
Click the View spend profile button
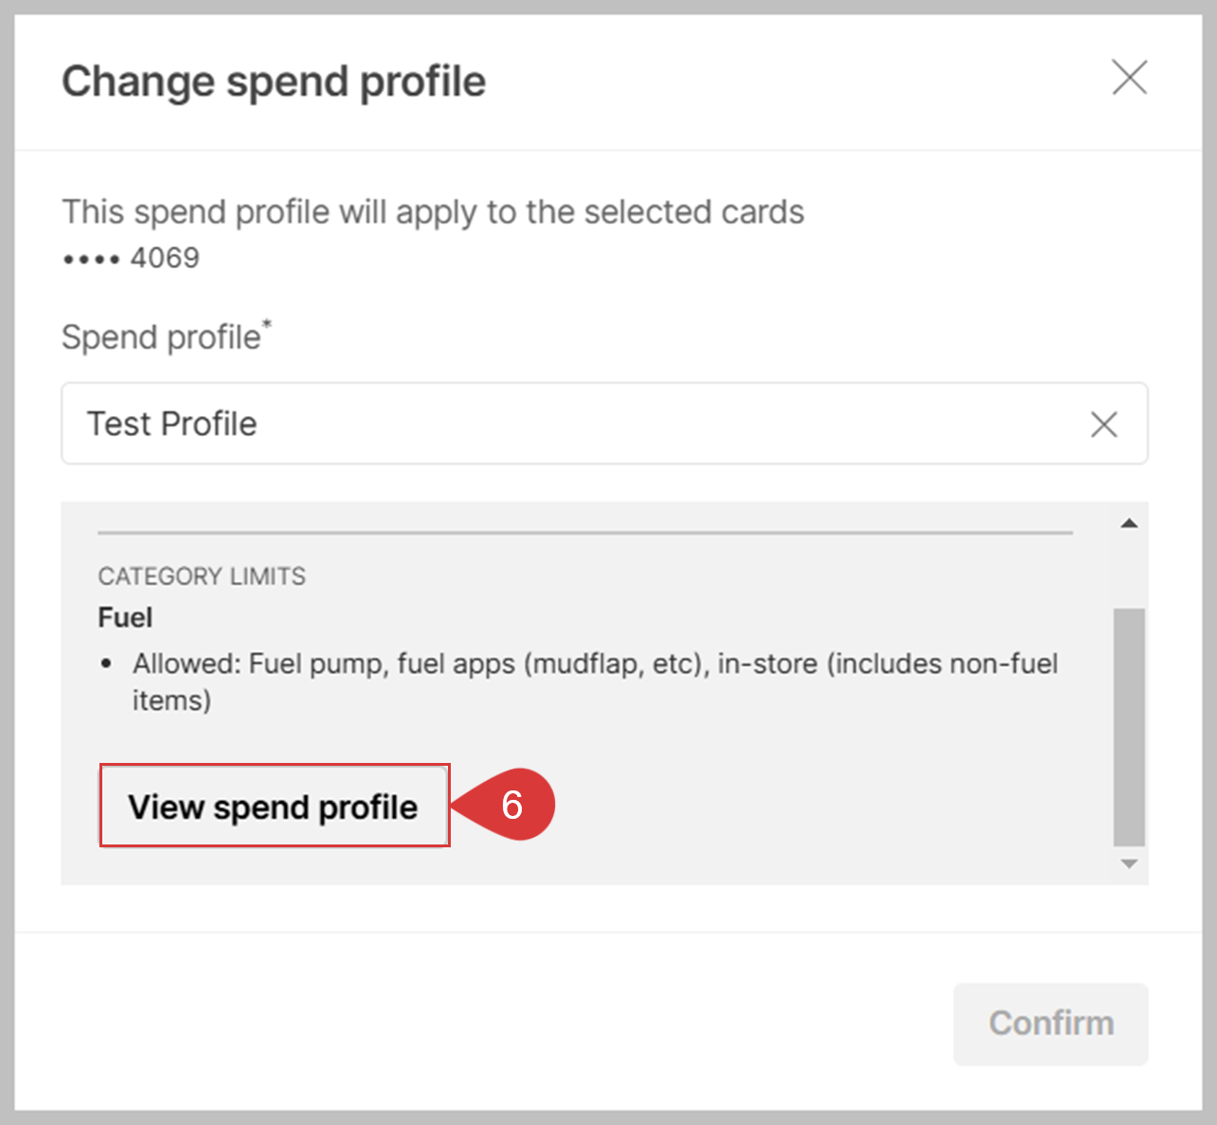pos(274,807)
